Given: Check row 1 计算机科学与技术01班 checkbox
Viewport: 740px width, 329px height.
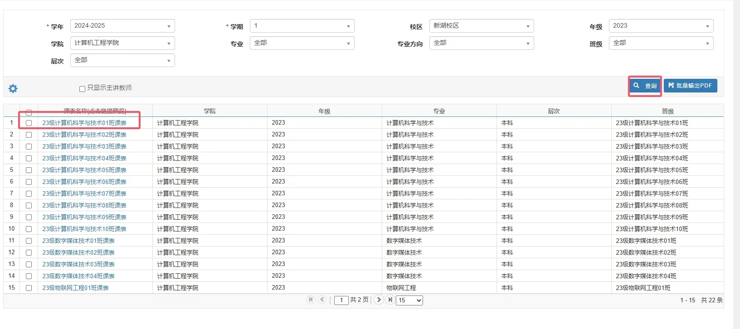Looking at the screenshot, I should click(x=29, y=123).
